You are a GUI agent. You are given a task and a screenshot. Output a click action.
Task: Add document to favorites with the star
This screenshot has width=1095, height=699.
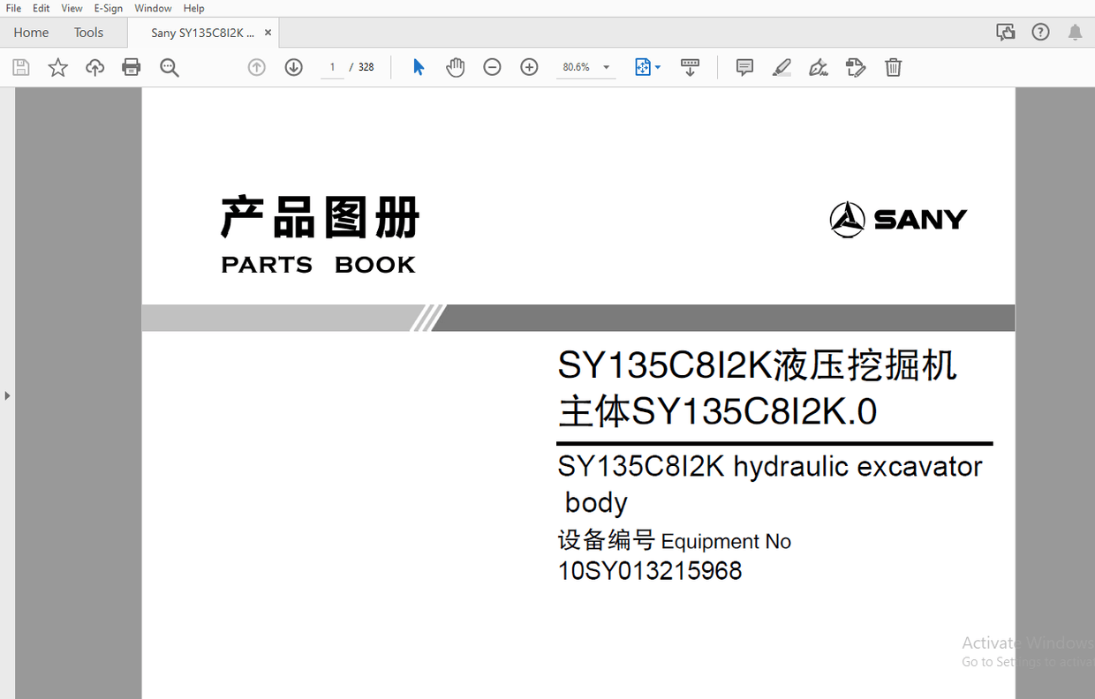click(57, 66)
